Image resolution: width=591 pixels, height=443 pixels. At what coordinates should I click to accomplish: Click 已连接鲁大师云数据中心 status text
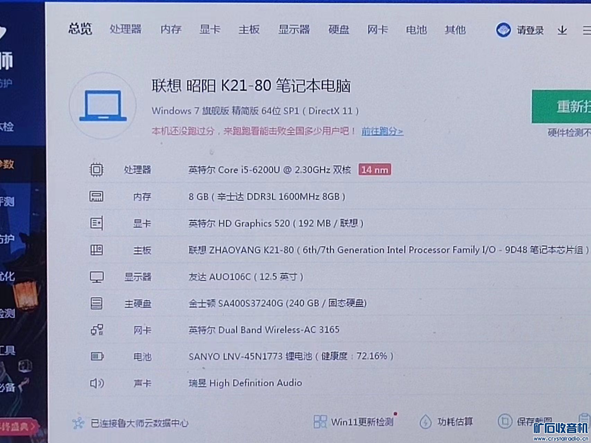click(139, 423)
